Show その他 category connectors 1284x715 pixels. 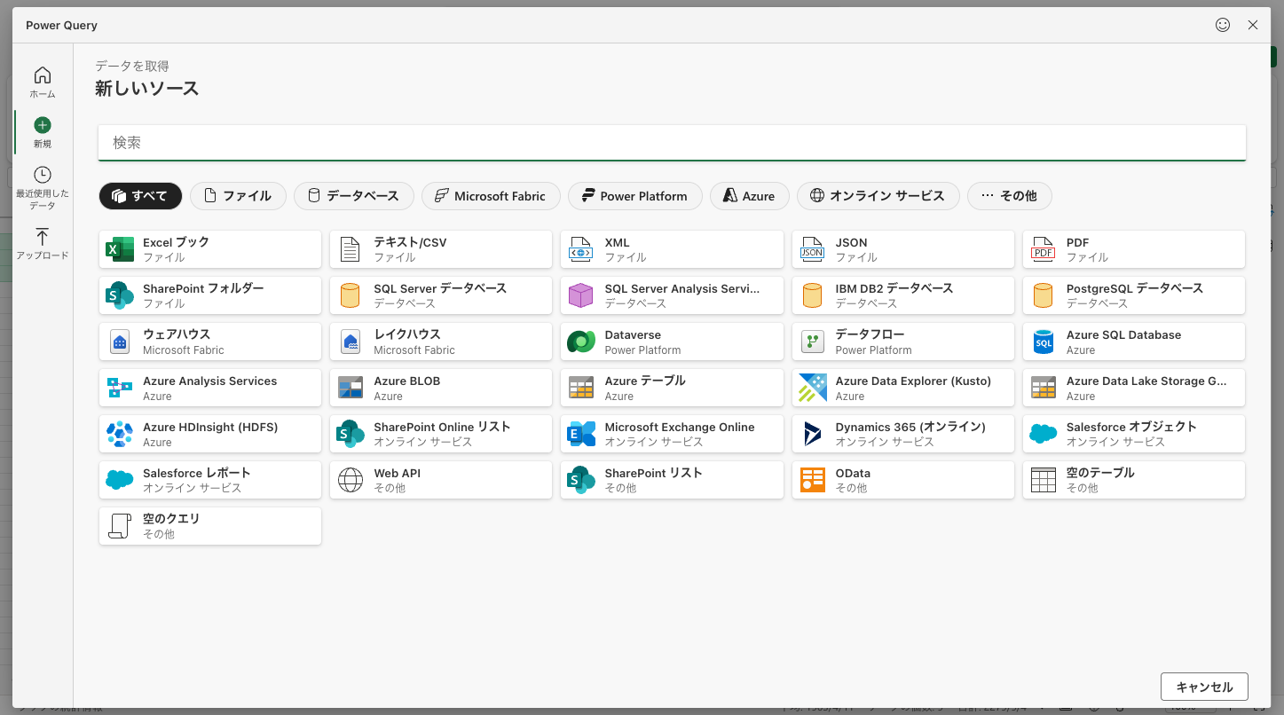1010,196
